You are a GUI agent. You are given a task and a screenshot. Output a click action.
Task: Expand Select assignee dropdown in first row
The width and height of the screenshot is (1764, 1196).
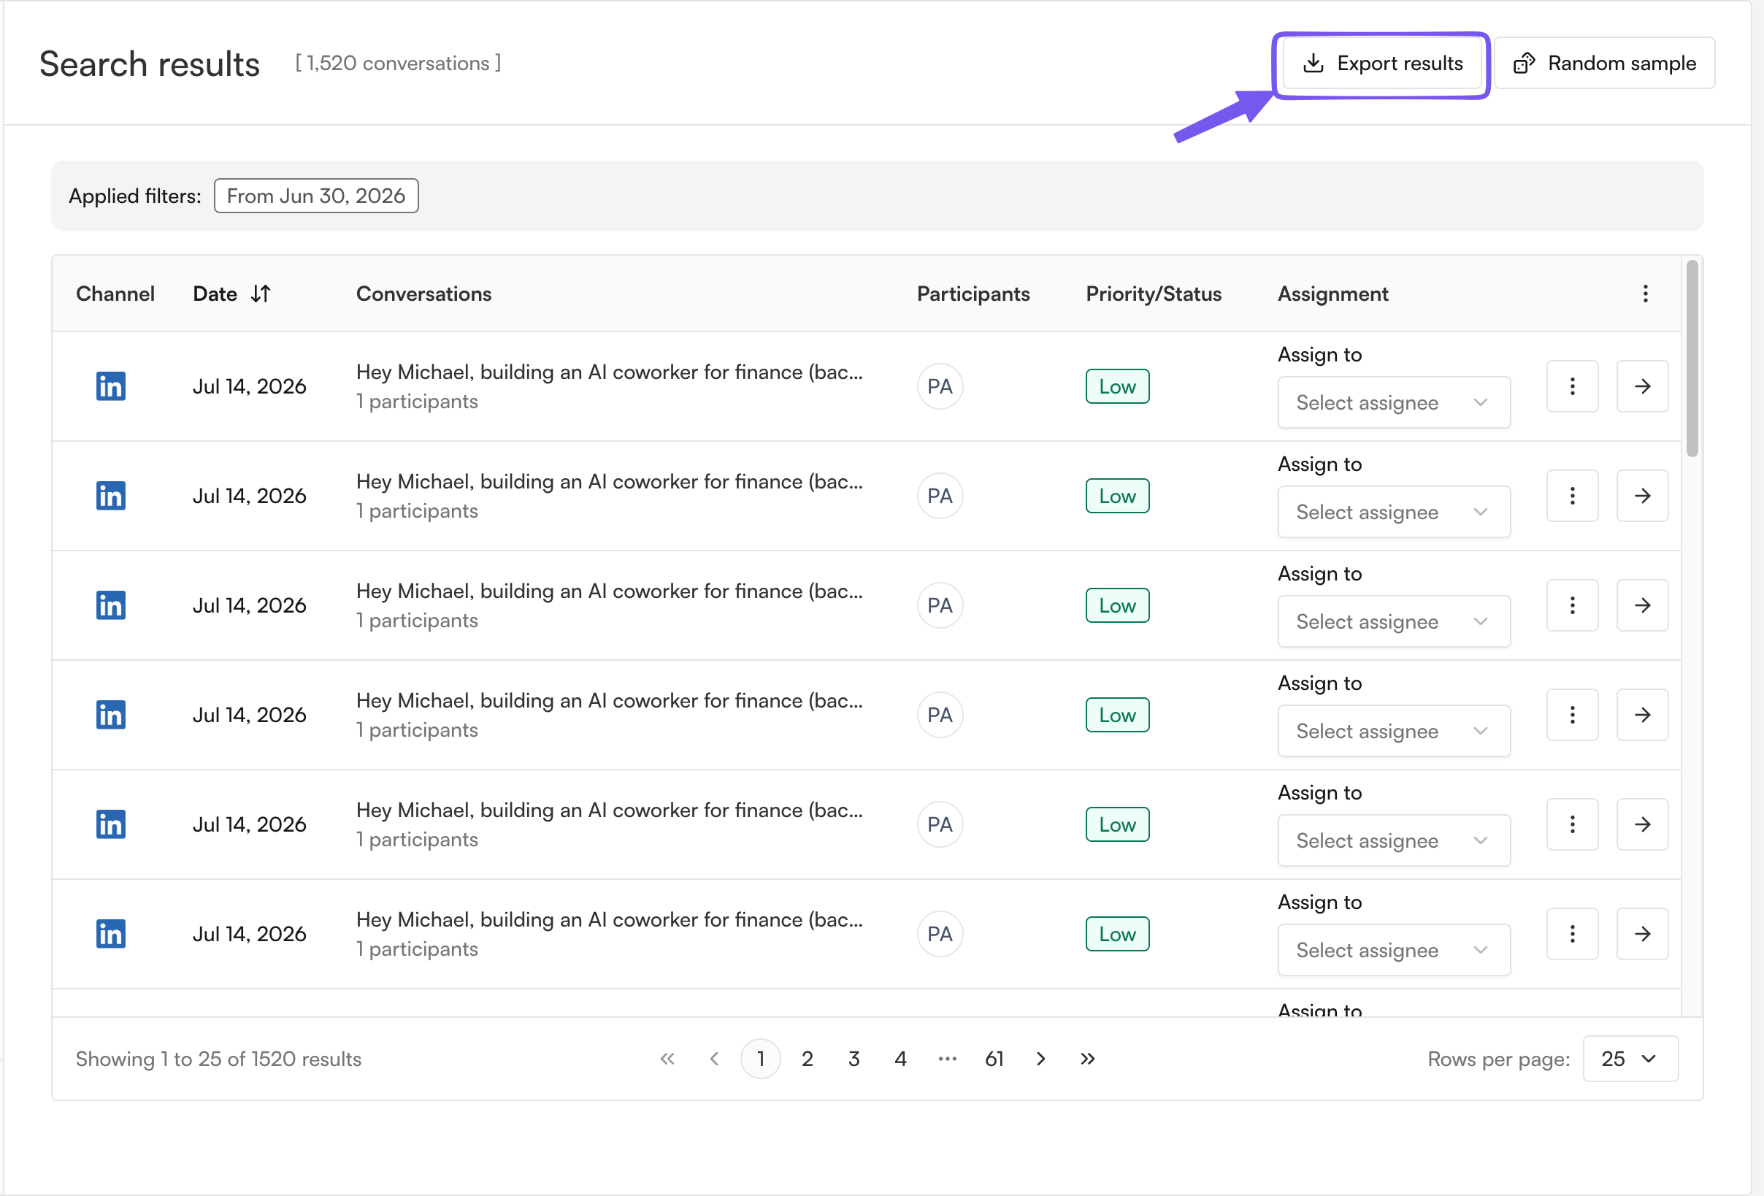[x=1394, y=402]
